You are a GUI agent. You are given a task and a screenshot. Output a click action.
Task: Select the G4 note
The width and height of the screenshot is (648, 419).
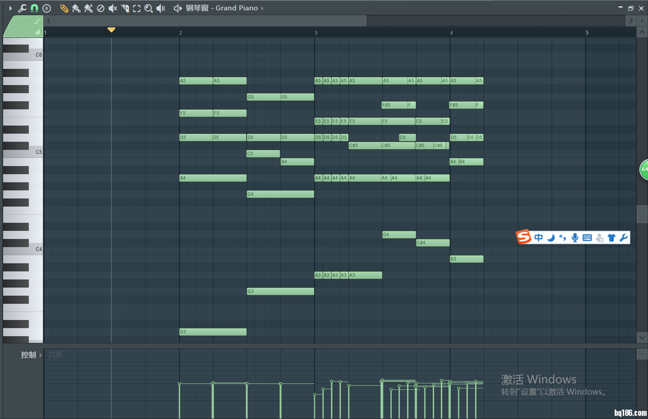(281, 194)
